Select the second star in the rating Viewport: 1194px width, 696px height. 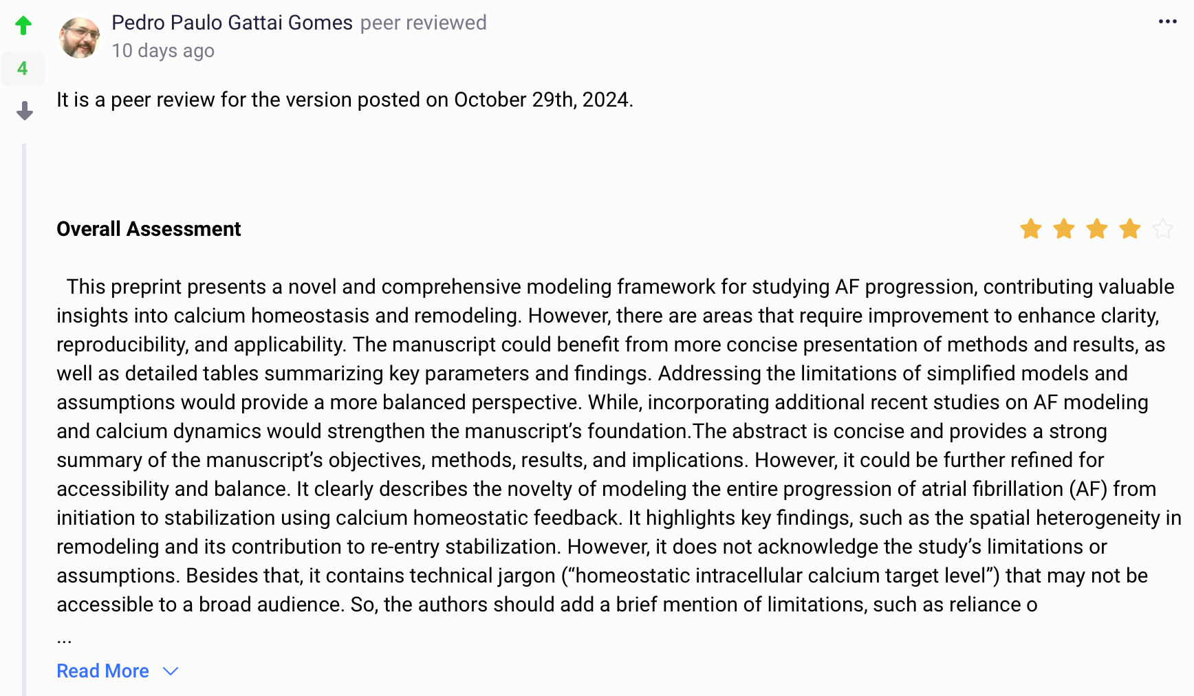click(x=1063, y=229)
